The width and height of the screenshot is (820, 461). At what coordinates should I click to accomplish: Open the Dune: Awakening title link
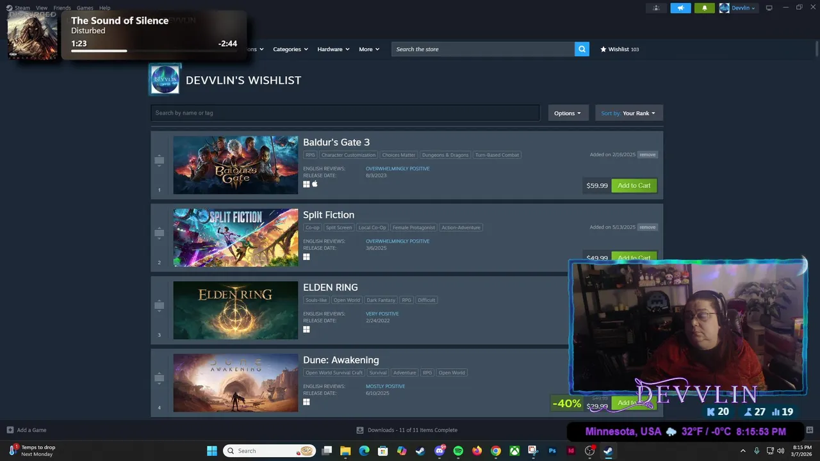point(341,360)
